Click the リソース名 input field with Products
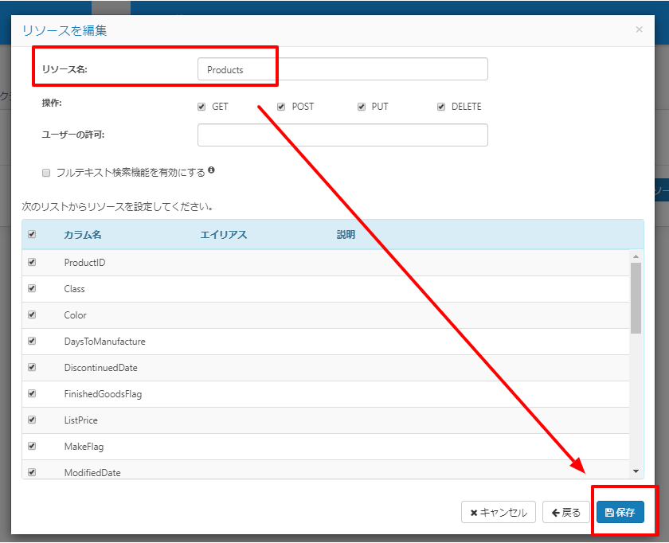 click(x=342, y=69)
